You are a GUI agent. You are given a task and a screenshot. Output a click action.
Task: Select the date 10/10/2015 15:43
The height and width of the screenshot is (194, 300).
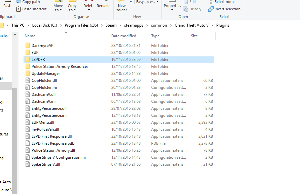point(126,129)
